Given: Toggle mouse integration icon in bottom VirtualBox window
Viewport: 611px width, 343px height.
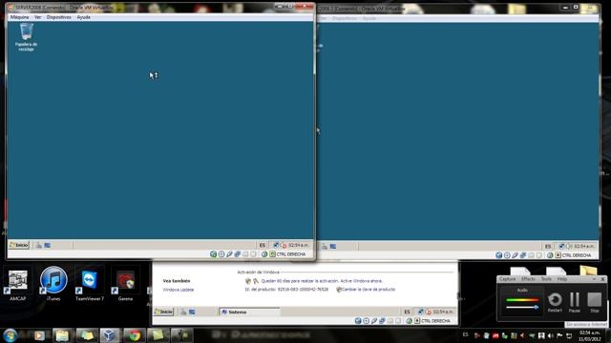Looking at the screenshot, I should pyautogui.click(x=409, y=321).
